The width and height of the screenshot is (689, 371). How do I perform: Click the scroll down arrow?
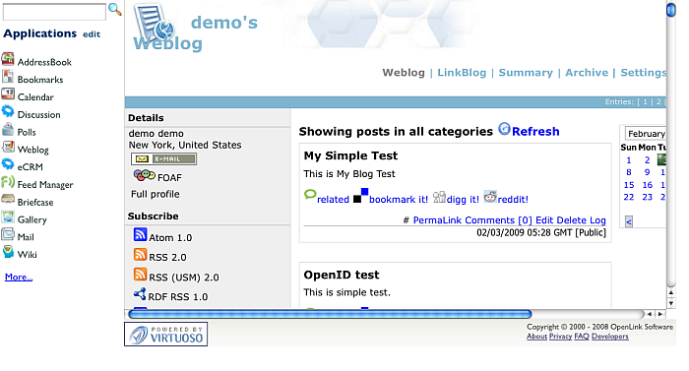pos(671,303)
